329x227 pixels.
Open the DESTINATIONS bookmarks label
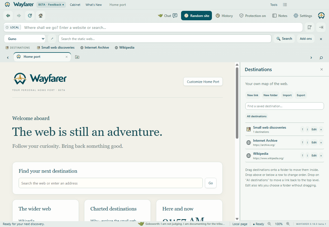[x=18, y=48]
